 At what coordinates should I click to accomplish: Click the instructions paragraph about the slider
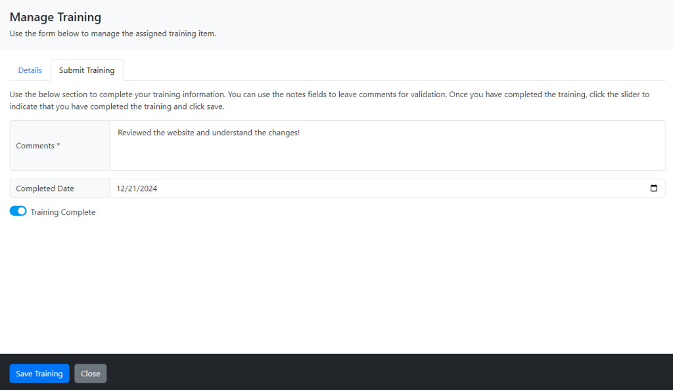[x=329, y=100]
